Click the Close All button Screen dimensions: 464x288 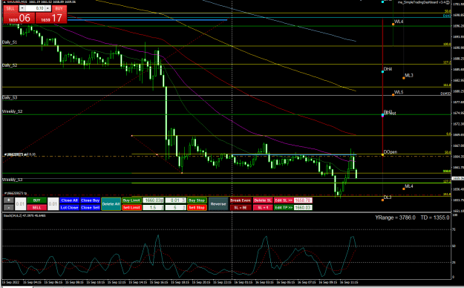coord(70,200)
